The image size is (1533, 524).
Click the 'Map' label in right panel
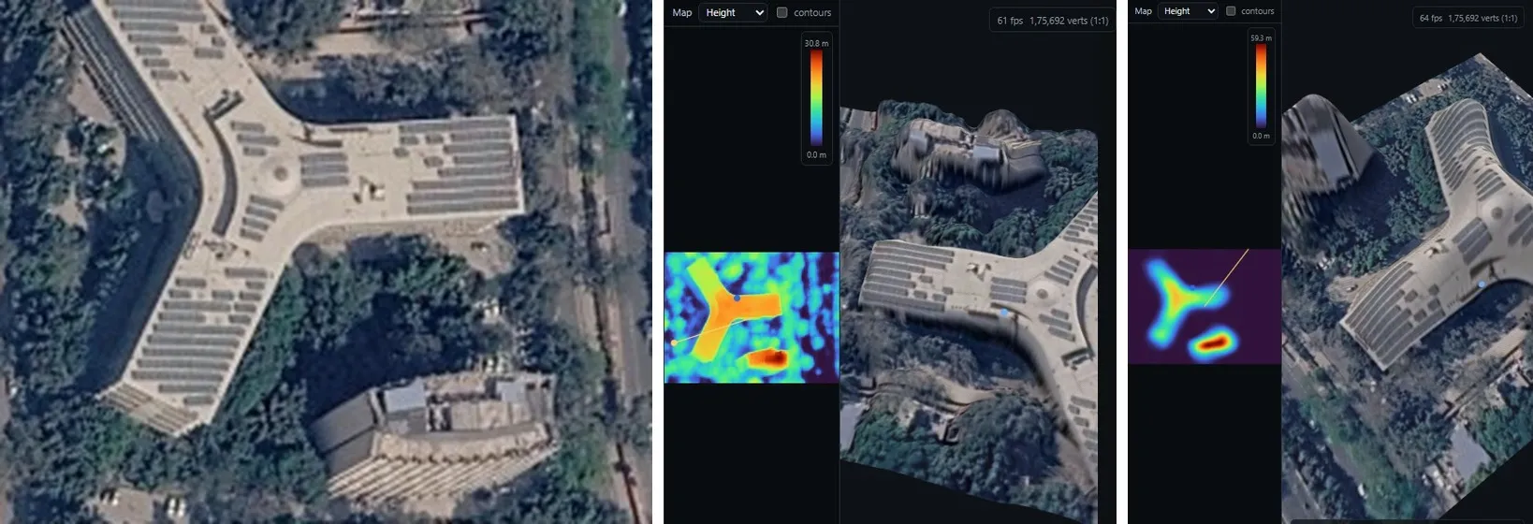(1143, 11)
